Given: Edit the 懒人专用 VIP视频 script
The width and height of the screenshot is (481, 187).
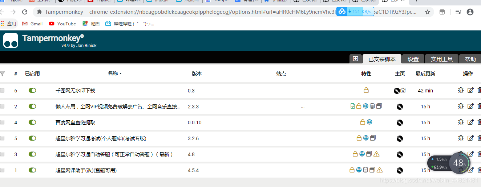Looking at the screenshot, I should coord(470,106).
